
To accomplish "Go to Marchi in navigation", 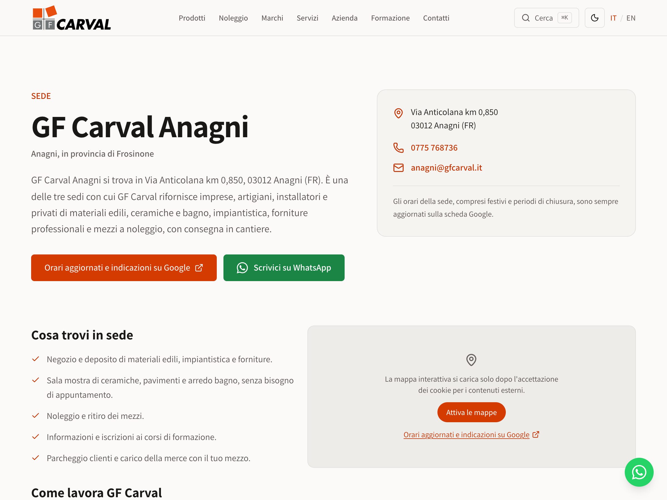I will point(272,18).
